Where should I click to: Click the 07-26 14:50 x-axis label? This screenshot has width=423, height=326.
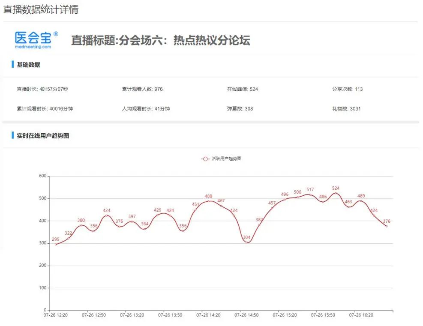(x=246, y=315)
